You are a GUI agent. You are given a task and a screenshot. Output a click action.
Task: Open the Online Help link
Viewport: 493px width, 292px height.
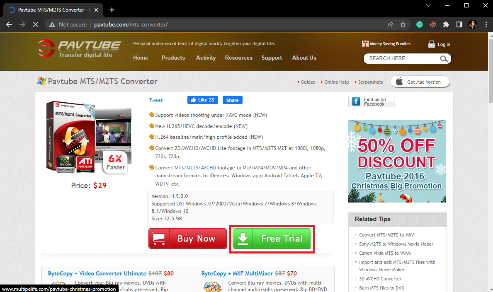336,82
